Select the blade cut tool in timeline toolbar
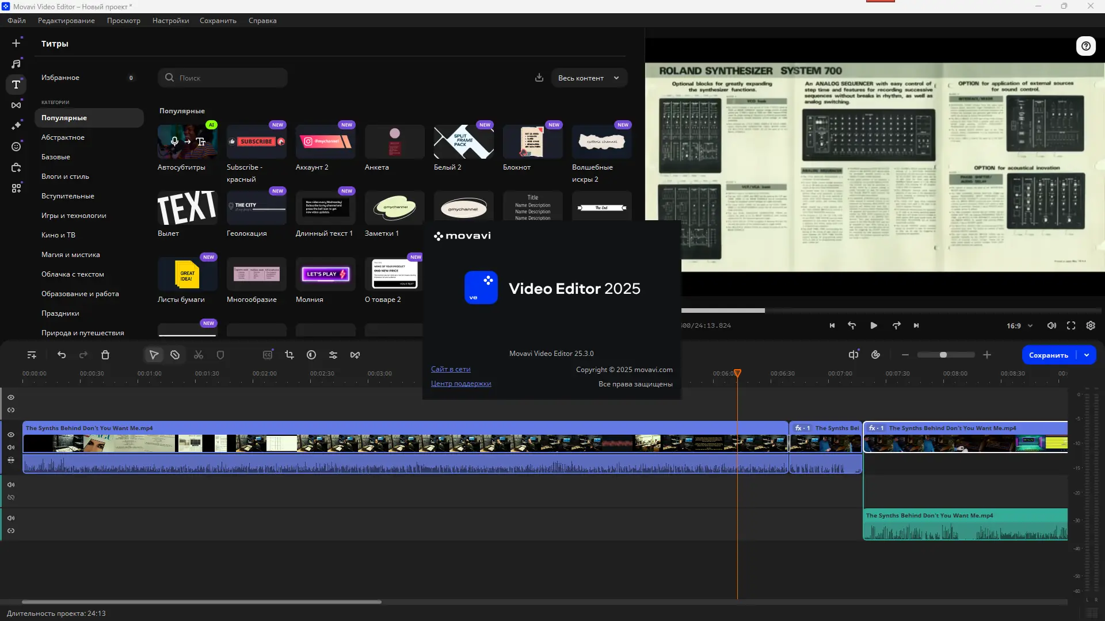 (x=175, y=355)
